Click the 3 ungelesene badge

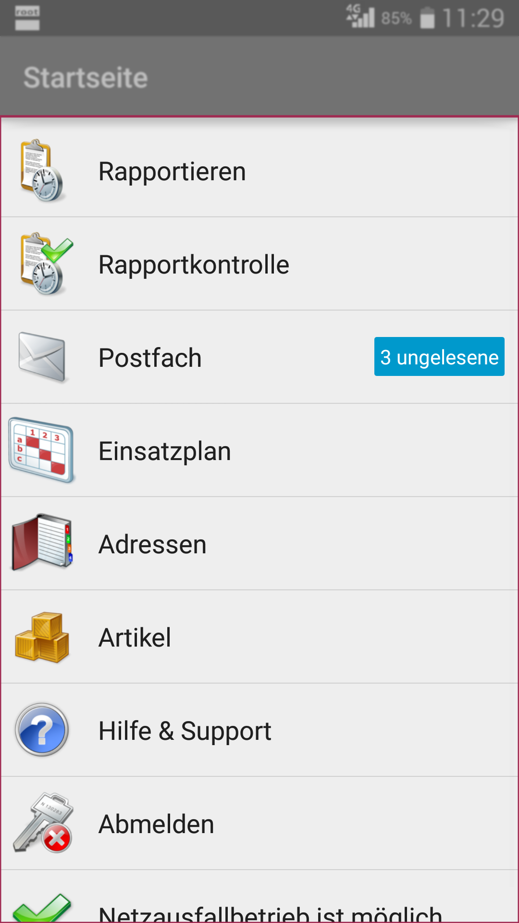(x=439, y=357)
